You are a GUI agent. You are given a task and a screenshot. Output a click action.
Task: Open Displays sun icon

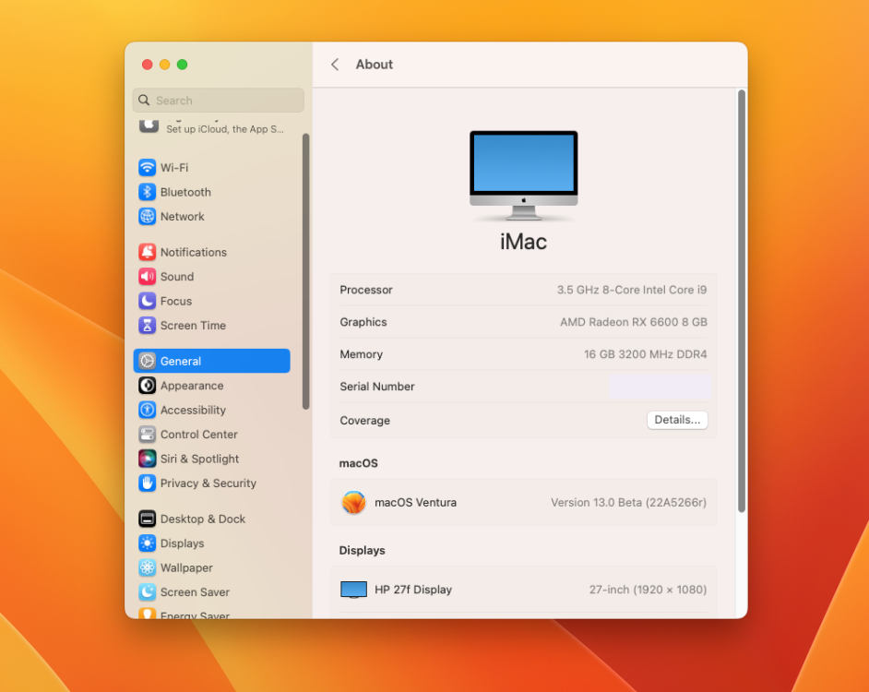147,543
